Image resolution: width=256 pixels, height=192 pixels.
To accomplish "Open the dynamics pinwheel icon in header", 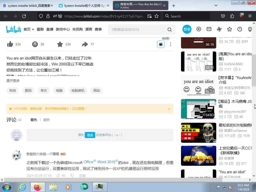I will [x=219, y=29].
